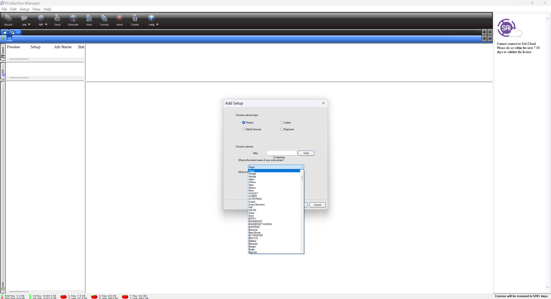Open the View menu
The height and width of the screenshot is (299, 551).
pos(37,9)
